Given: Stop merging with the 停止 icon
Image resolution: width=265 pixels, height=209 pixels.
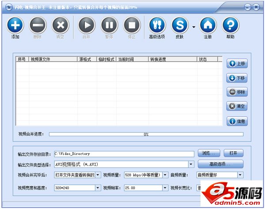Looking at the screenshot, I should point(132,25).
